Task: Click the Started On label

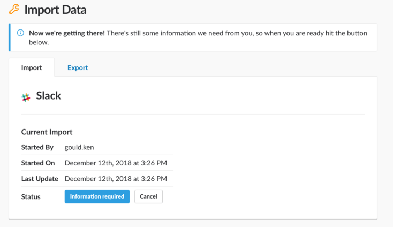Action: [37, 163]
